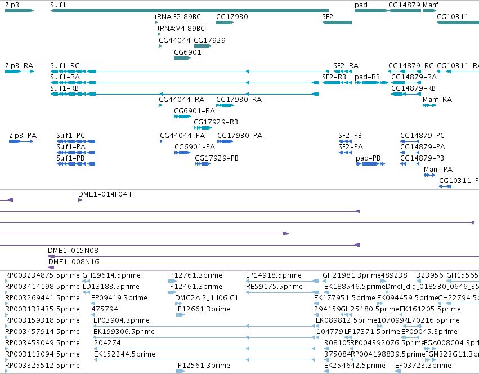The width and height of the screenshot is (479, 374).
Task: Click the SF2-PB protein label
Action: click(x=350, y=136)
